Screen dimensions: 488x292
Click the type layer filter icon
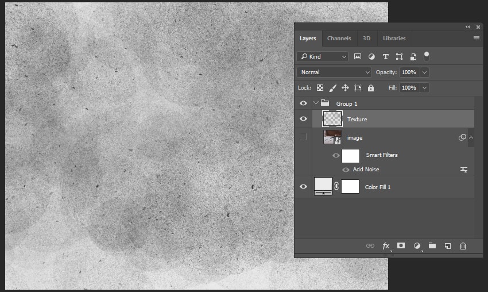point(385,57)
